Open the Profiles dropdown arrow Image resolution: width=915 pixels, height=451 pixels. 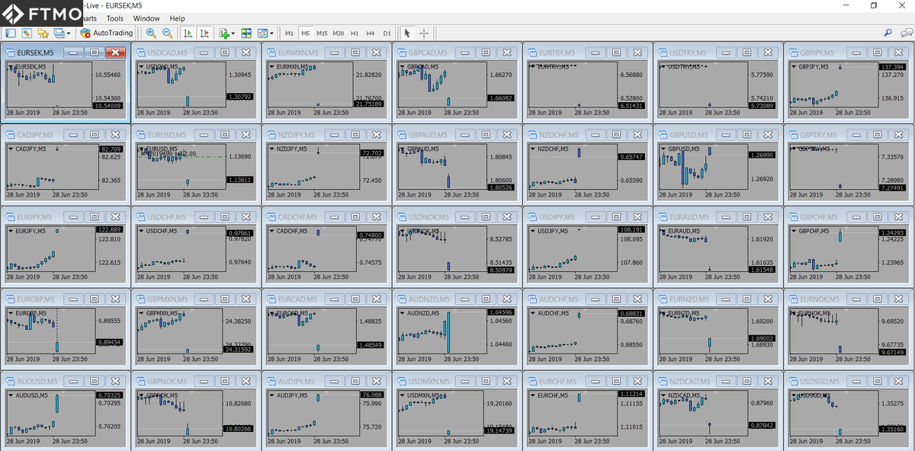pos(69,34)
